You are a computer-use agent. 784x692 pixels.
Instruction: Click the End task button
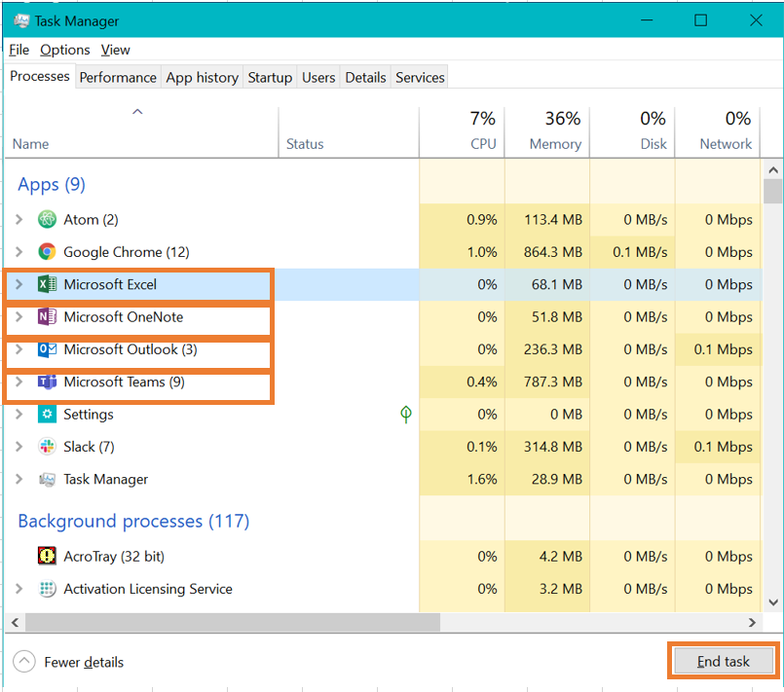pyautogui.click(x=723, y=661)
